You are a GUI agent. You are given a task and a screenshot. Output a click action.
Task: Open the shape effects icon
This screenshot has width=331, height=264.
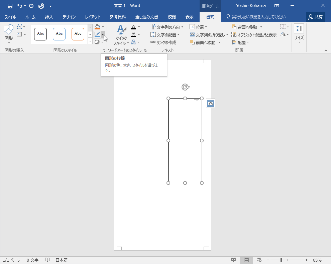97,42
